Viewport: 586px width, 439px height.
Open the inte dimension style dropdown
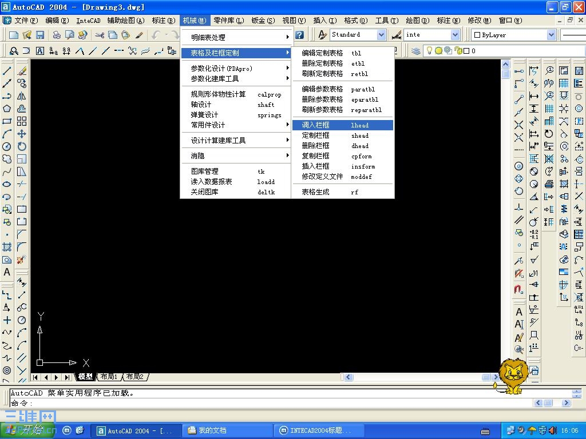click(455, 35)
